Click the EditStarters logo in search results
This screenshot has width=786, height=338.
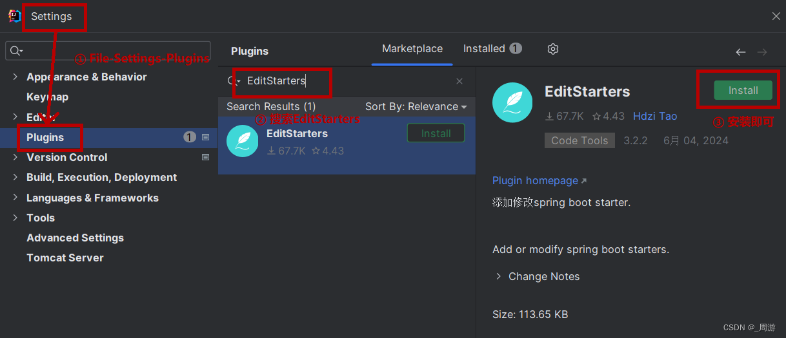(x=243, y=141)
